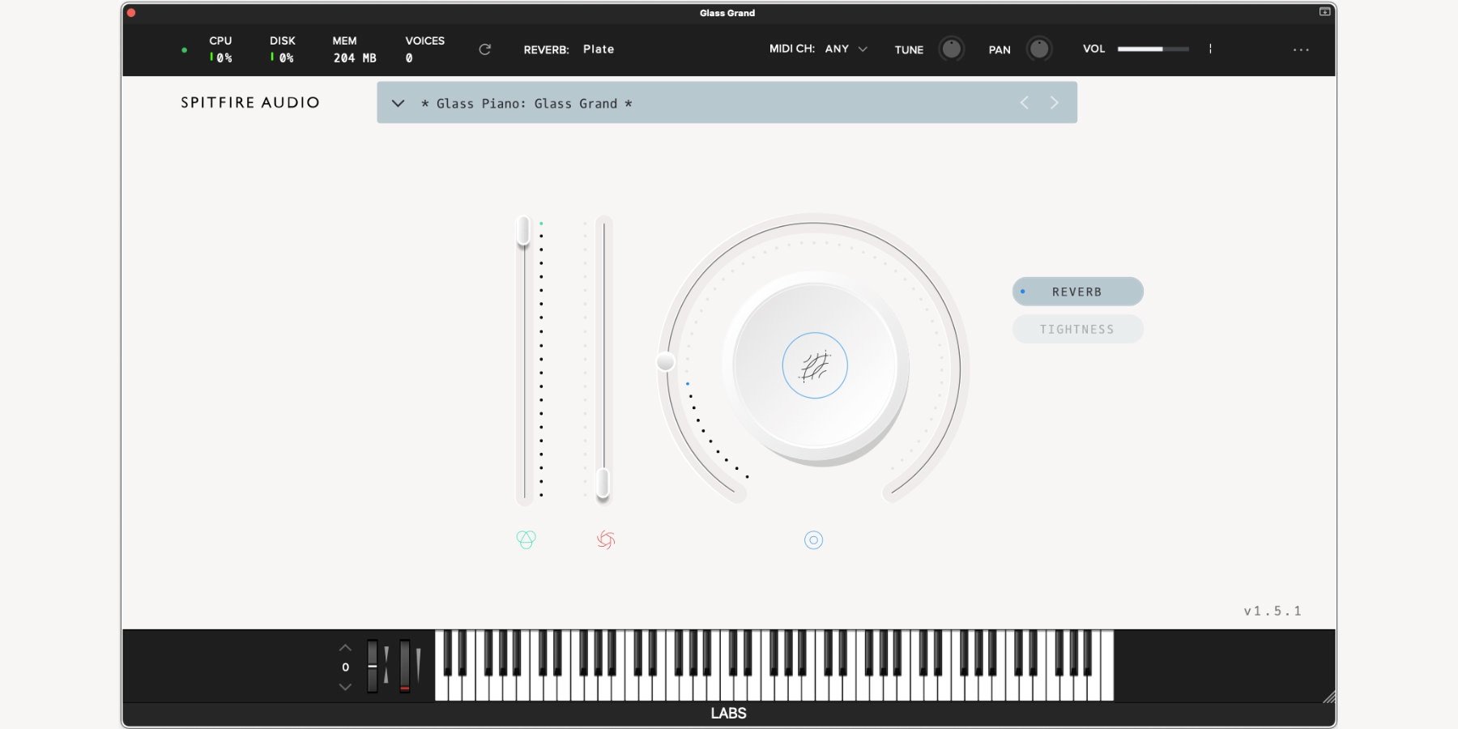The image size is (1458, 729).
Task: Click the expression slider handle at top
Action: click(524, 230)
